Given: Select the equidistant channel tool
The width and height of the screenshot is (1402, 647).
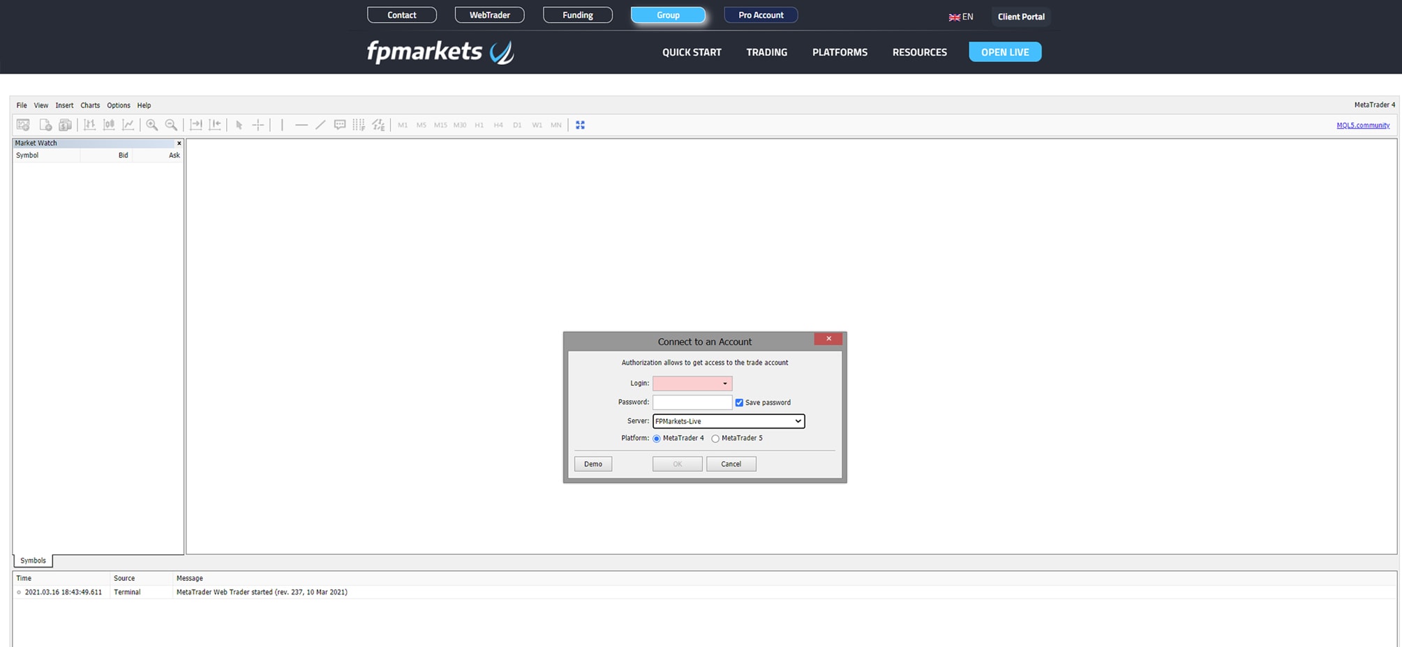Looking at the screenshot, I should click(x=378, y=125).
